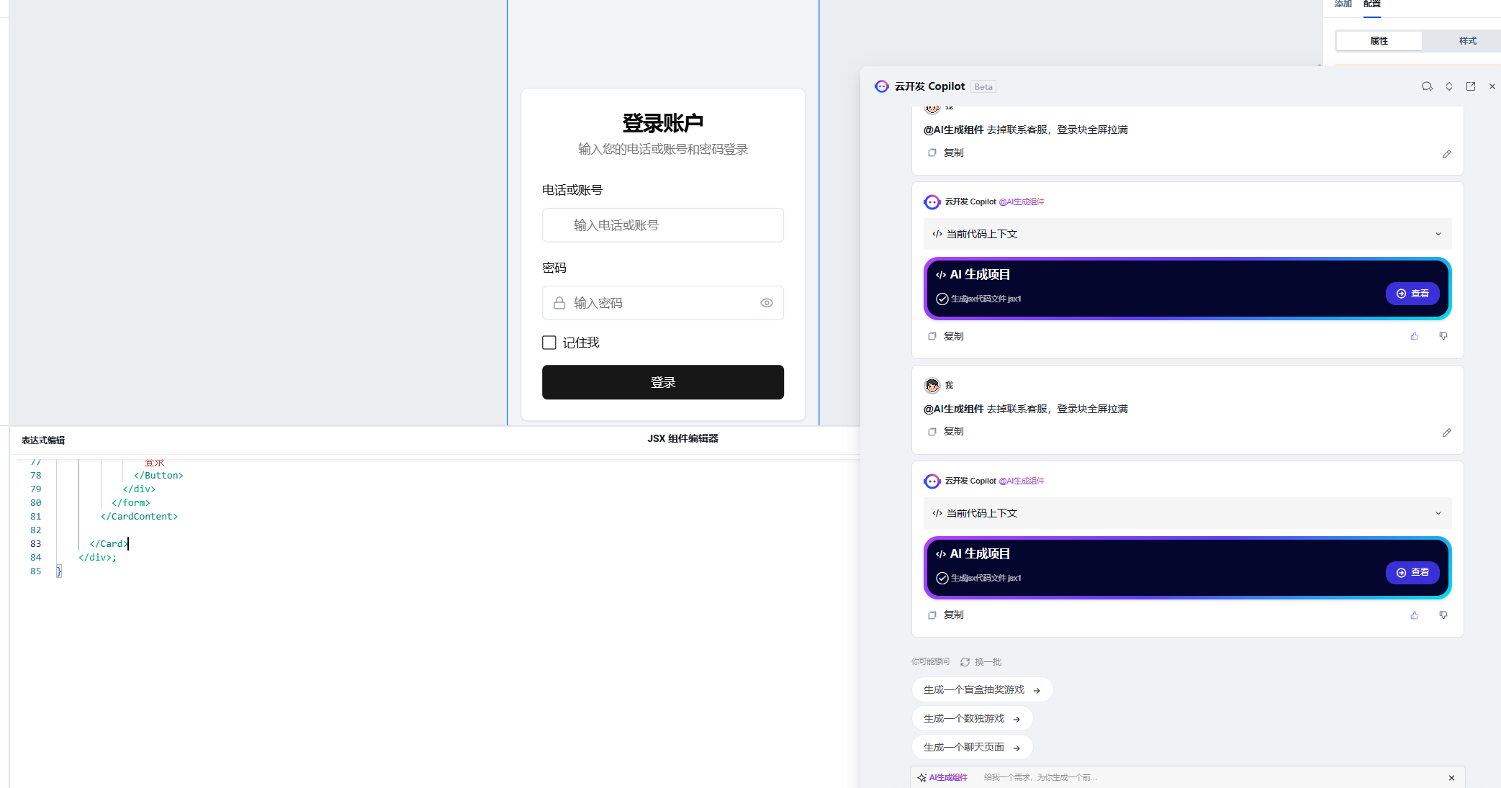Expand second 当前代码上下文 section

click(1438, 513)
